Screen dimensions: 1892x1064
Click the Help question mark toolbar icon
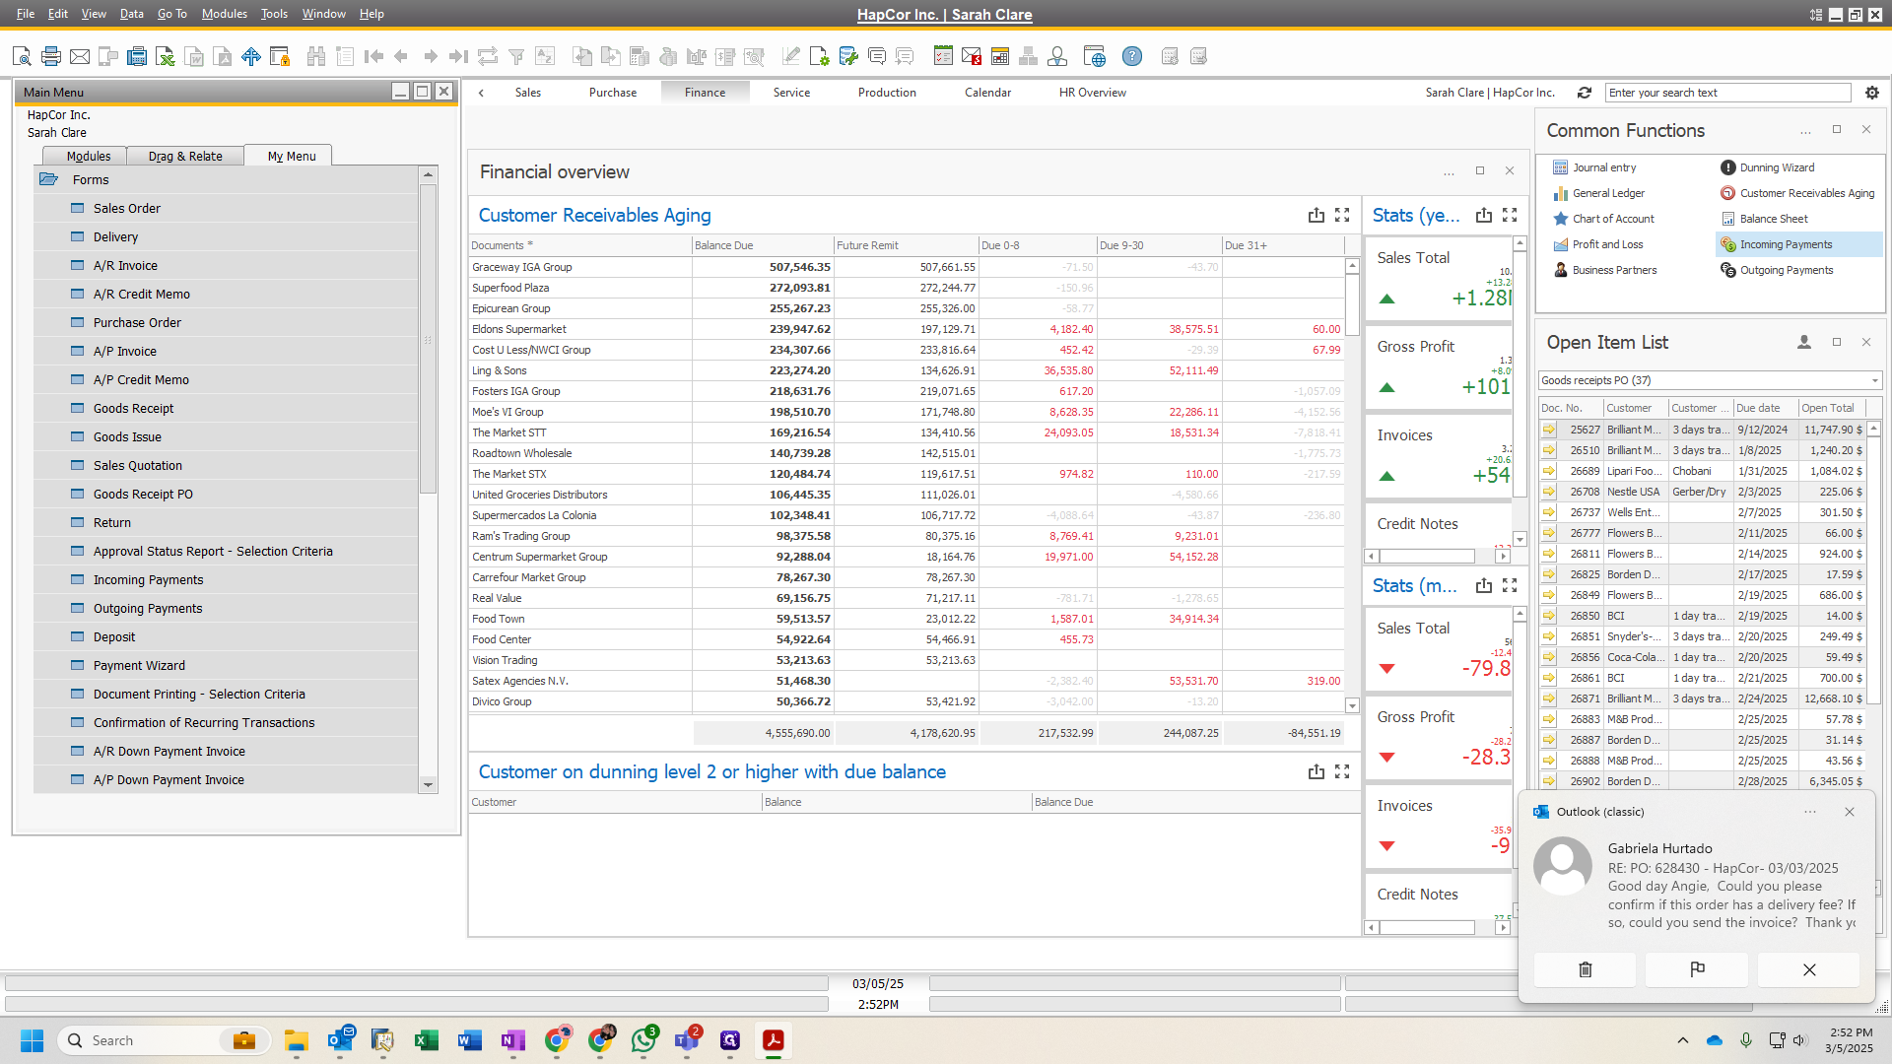pos(1132,56)
